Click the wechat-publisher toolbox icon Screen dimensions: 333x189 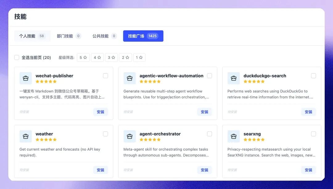[x=26, y=78]
